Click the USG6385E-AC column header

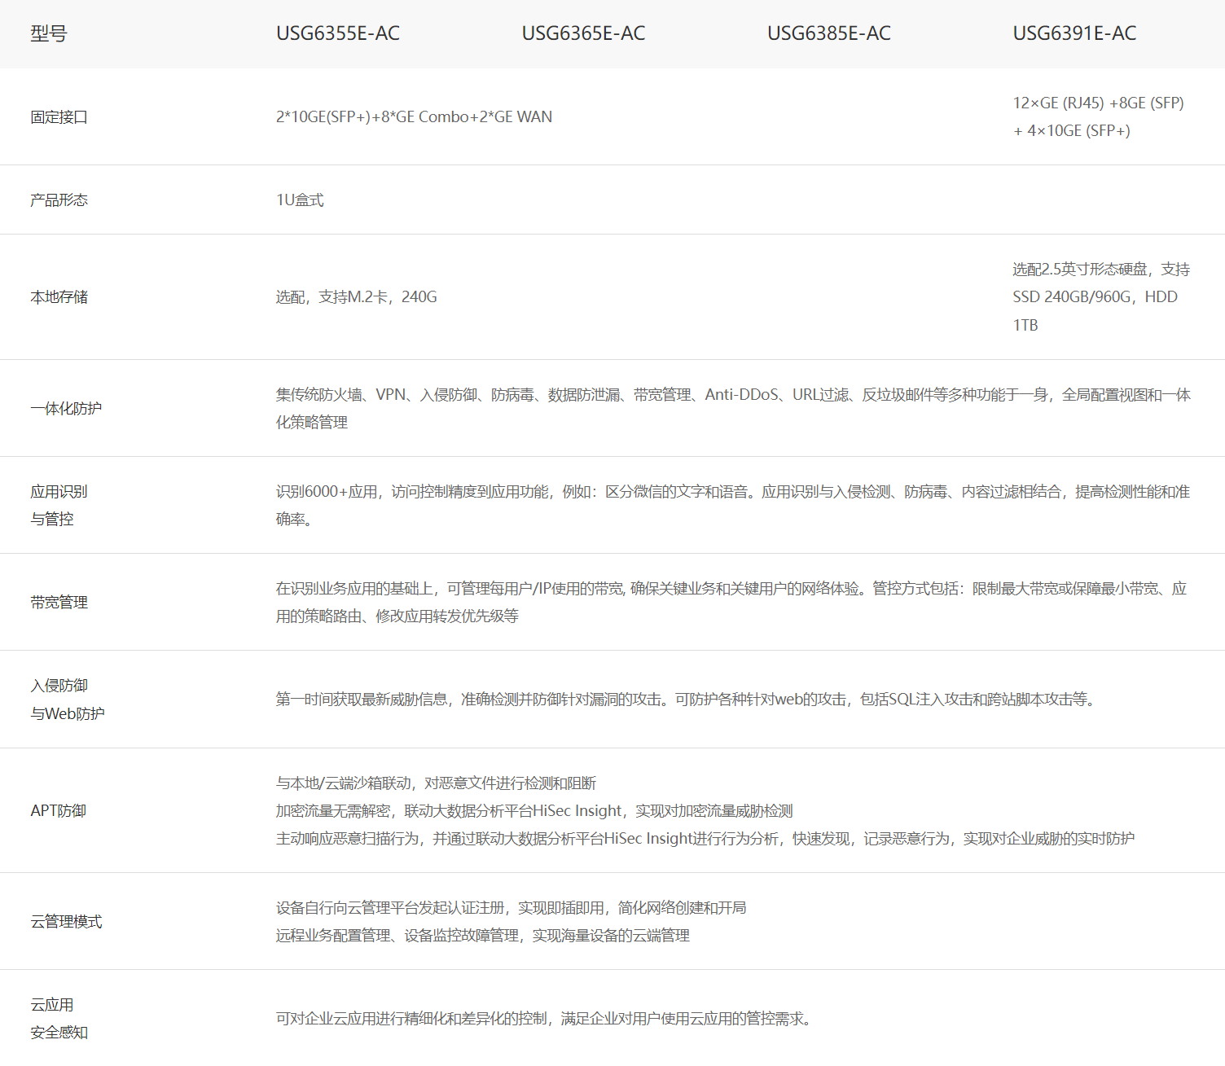pos(828,33)
